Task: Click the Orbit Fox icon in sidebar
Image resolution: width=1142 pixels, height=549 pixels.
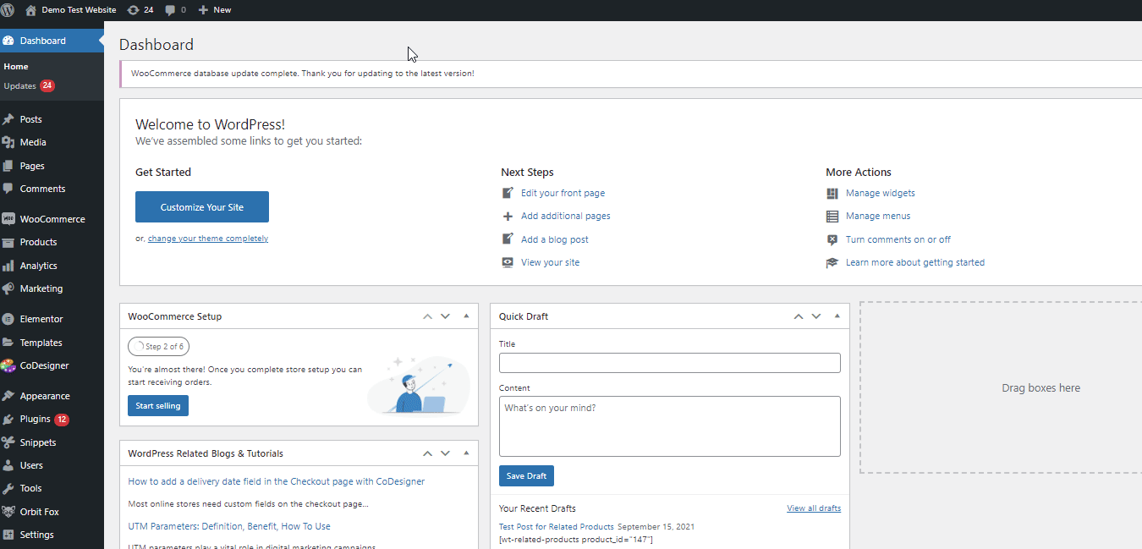Action: 8,512
